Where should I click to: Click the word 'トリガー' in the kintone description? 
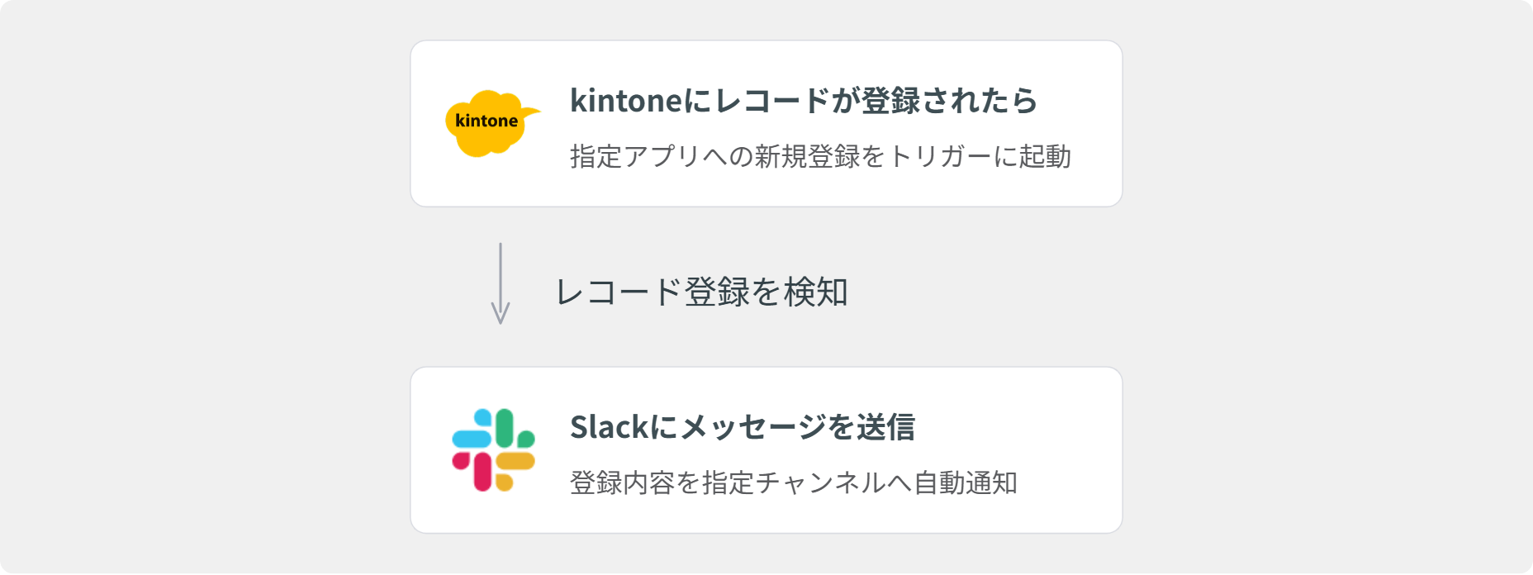click(x=941, y=156)
